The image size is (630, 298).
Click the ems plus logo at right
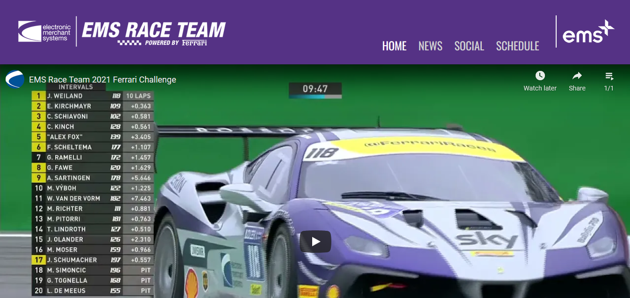588,32
